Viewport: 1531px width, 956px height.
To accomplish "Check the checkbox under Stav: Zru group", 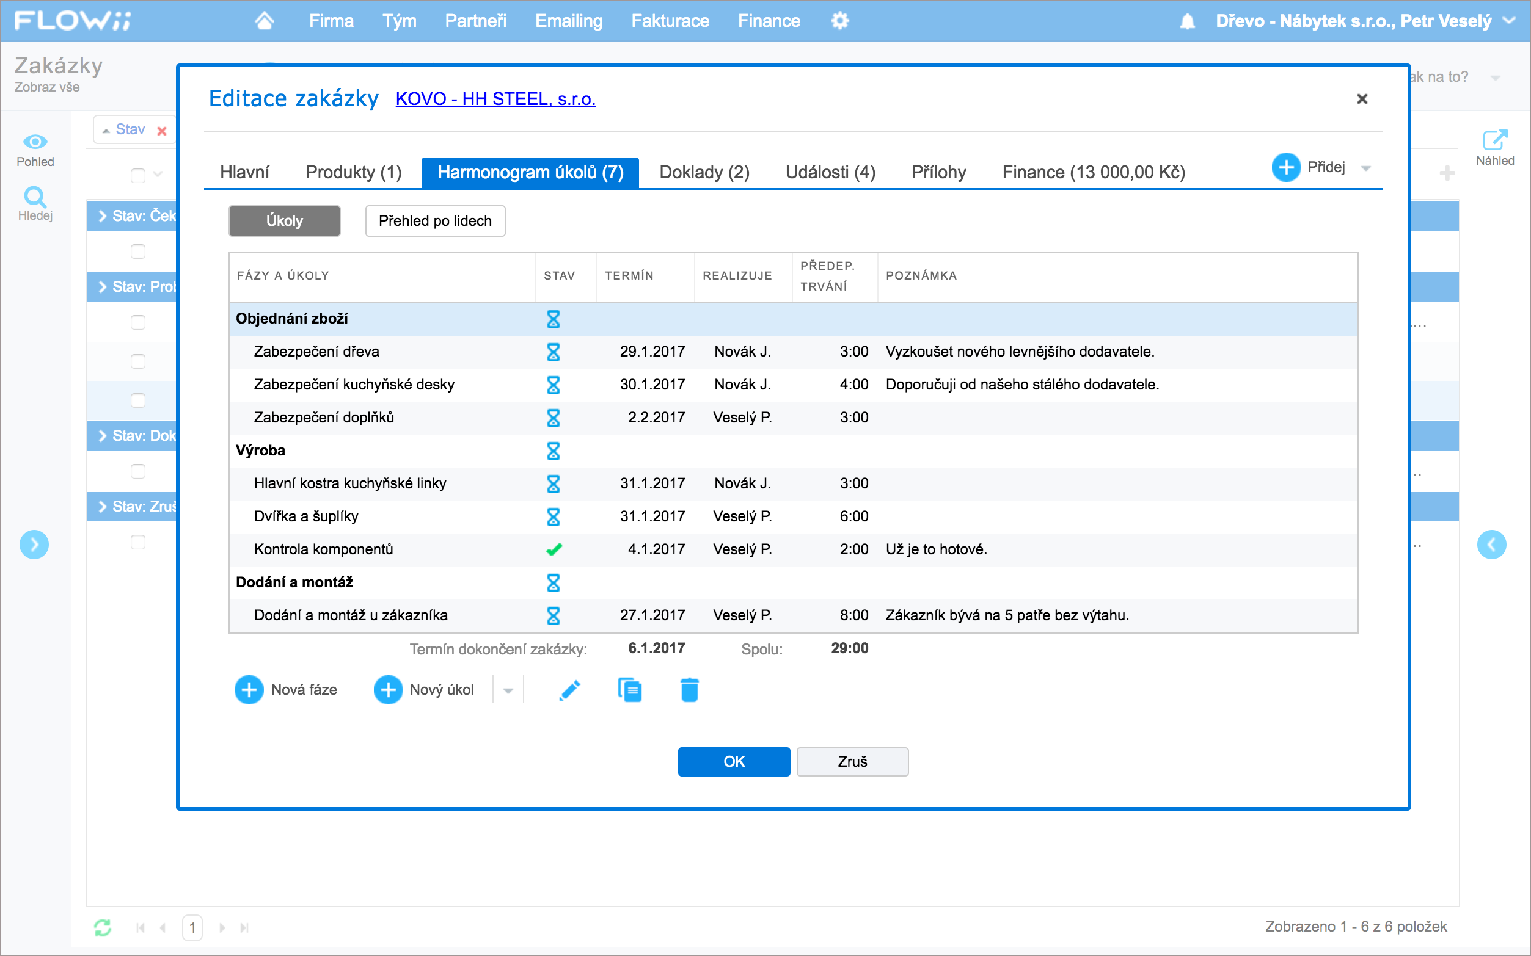I will pyautogui.click(x=138, y=542).
